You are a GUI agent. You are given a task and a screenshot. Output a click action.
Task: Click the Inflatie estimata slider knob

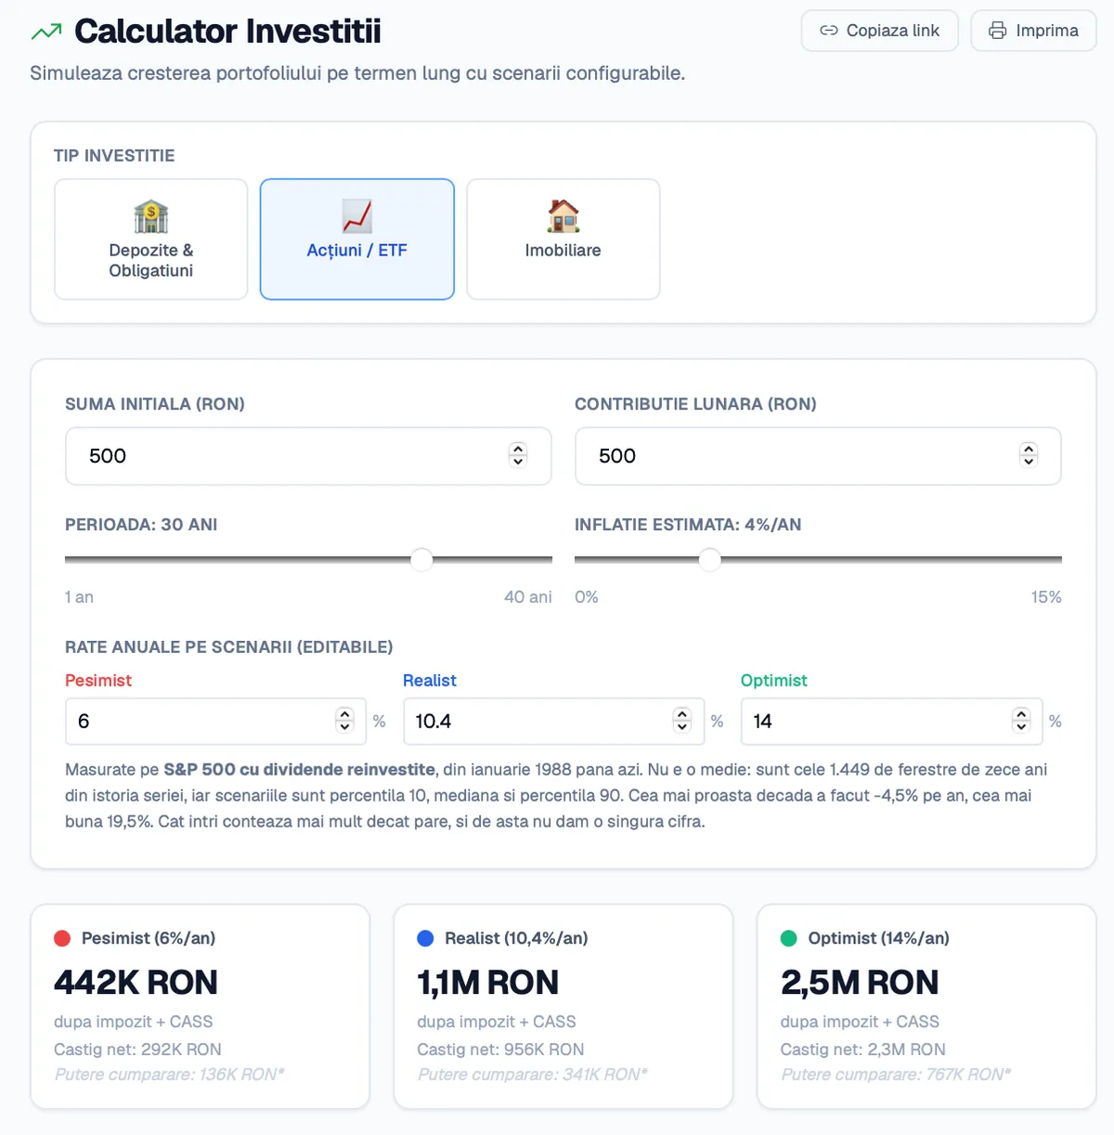pyautogui.click(x=709, y=560)
